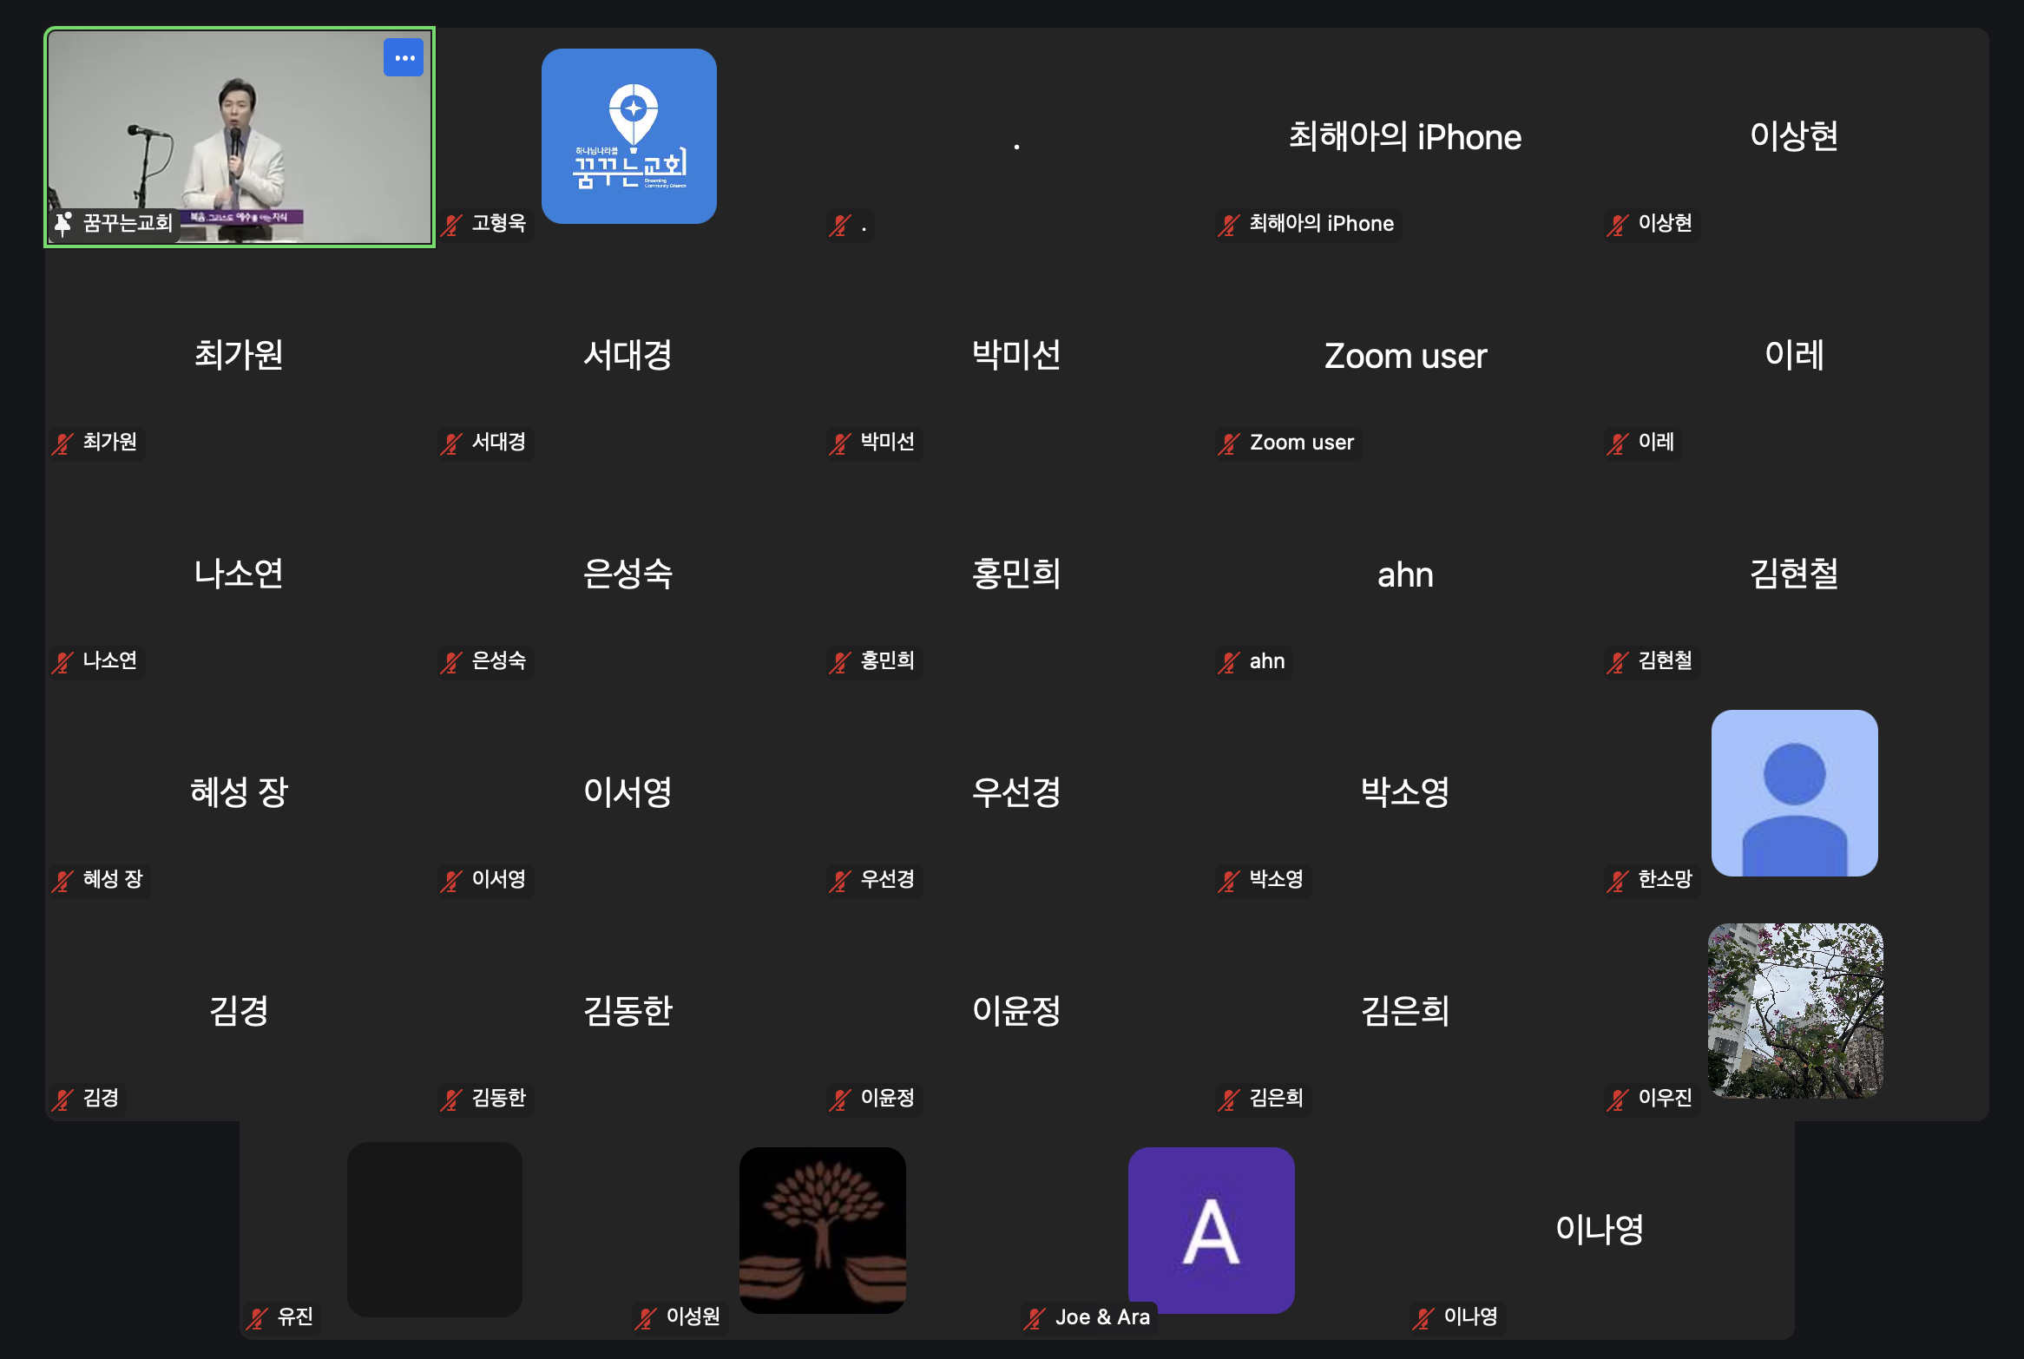The image size is (2024, 1359).
Task: Click the purple letter A avatar
Action: 1211,1230
